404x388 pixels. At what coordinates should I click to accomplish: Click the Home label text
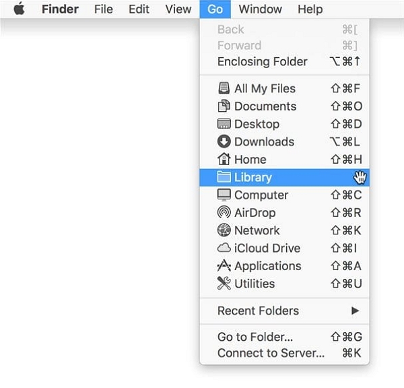[x=250, y=160]
